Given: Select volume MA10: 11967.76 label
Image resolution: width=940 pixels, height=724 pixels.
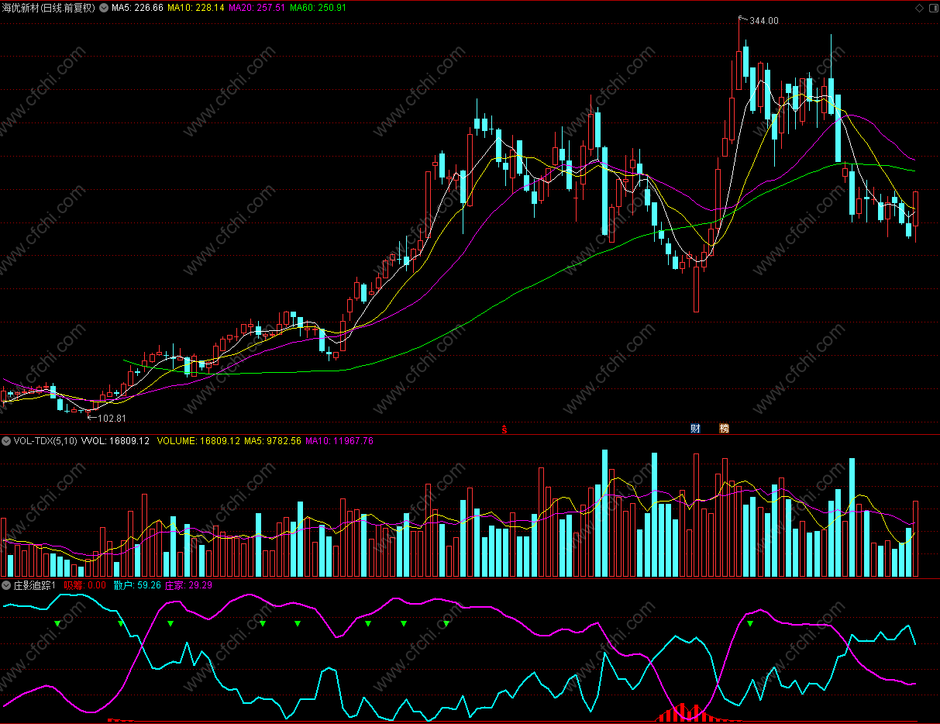Looking at the screenshot, I should click(339, 441).
